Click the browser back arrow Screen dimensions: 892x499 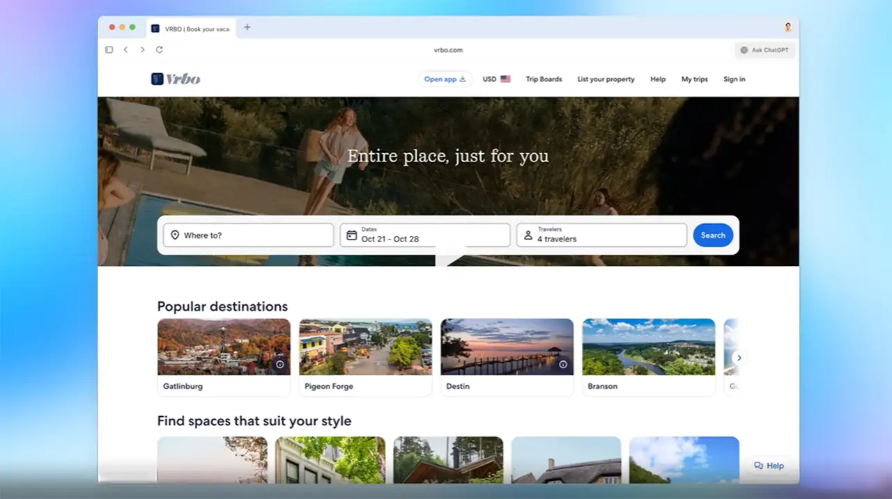[125, 49]
